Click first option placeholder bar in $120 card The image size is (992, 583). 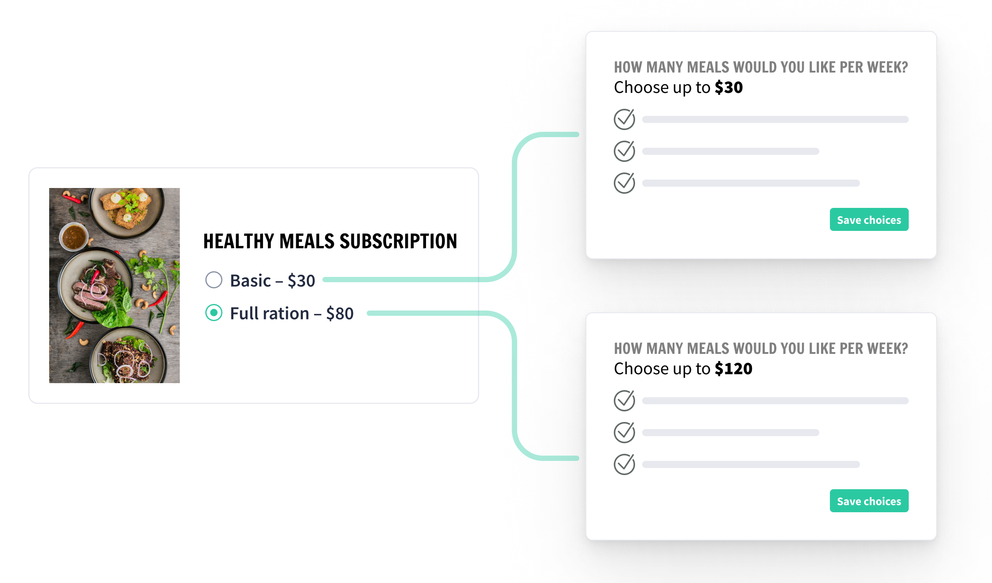click(x=775, y=401)
